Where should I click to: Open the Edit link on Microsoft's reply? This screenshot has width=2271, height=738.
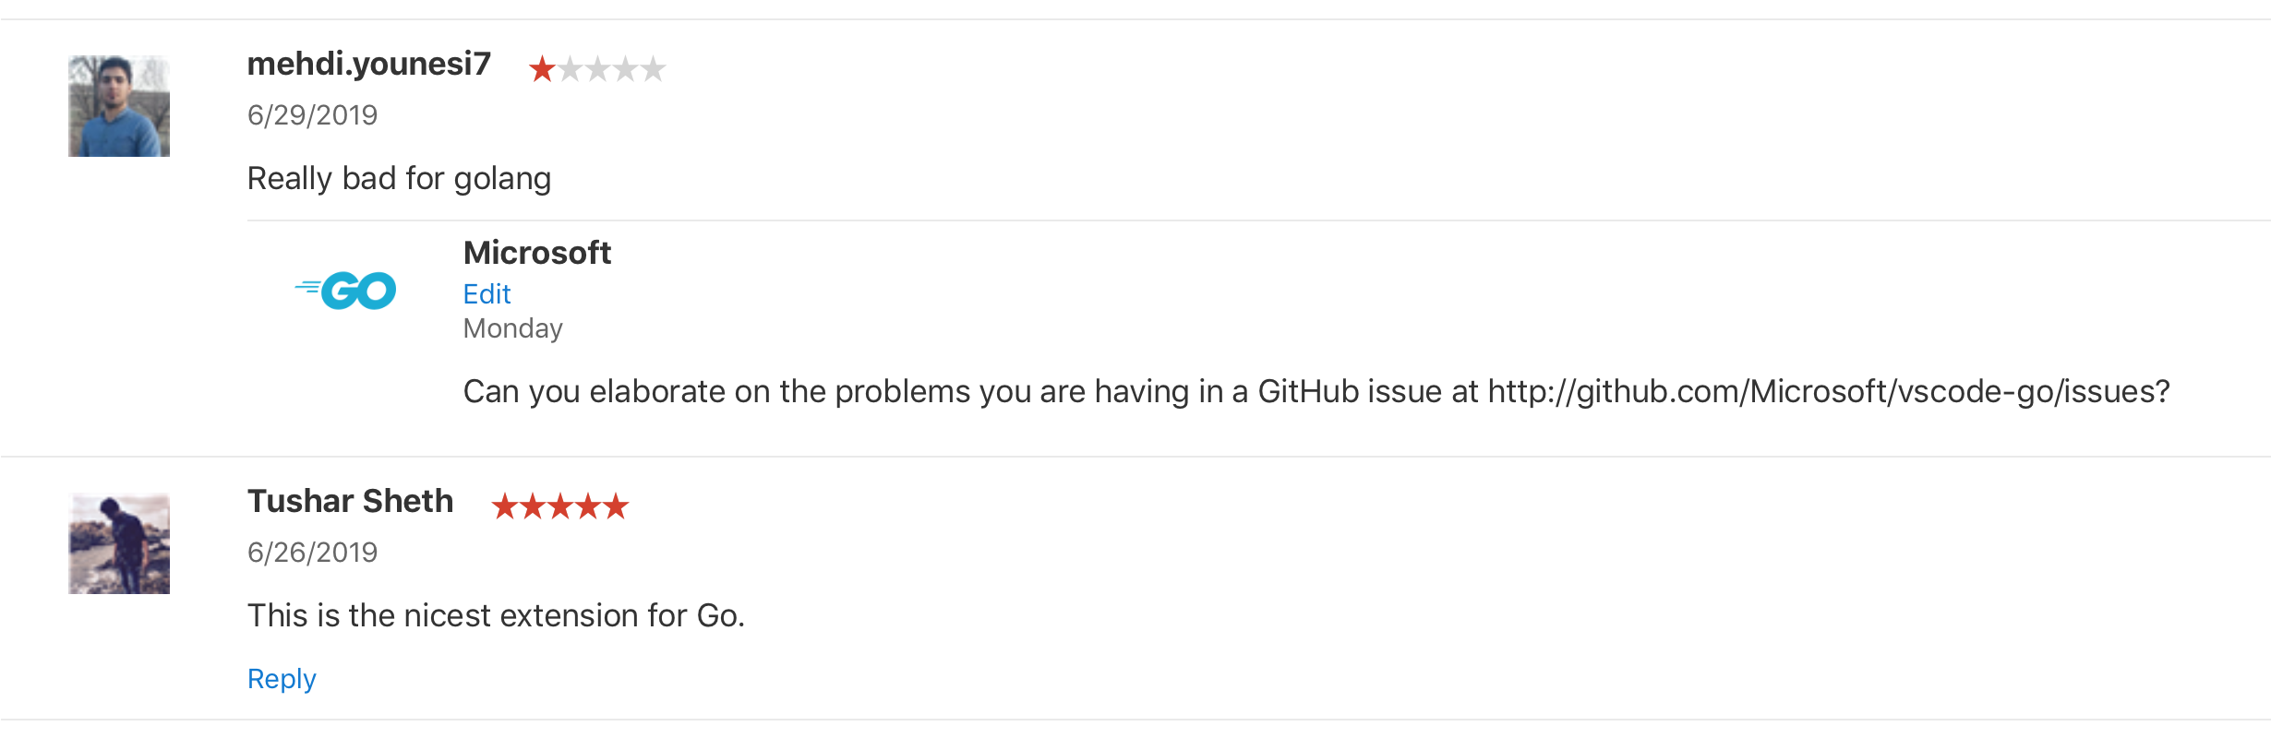click(x=487, y=293)
